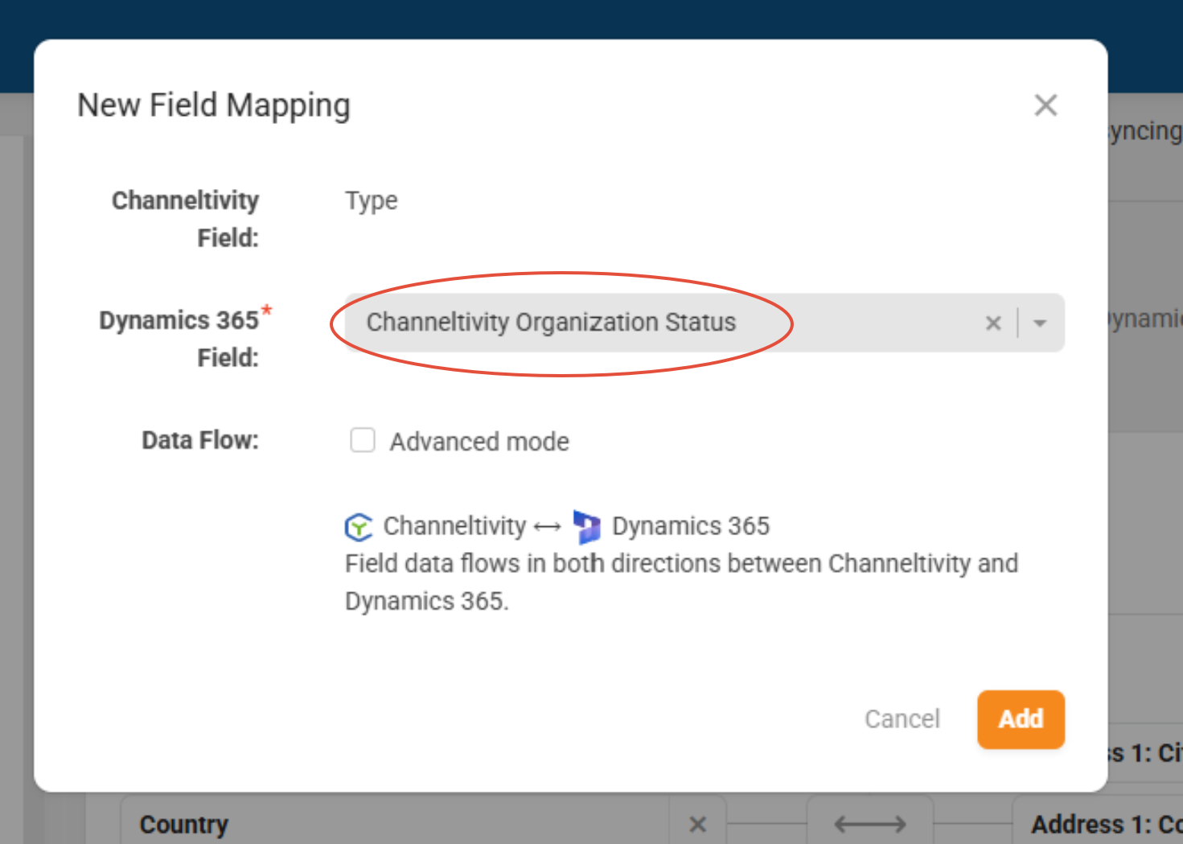Click the Country row sync direction arrow

coord(870,824)
